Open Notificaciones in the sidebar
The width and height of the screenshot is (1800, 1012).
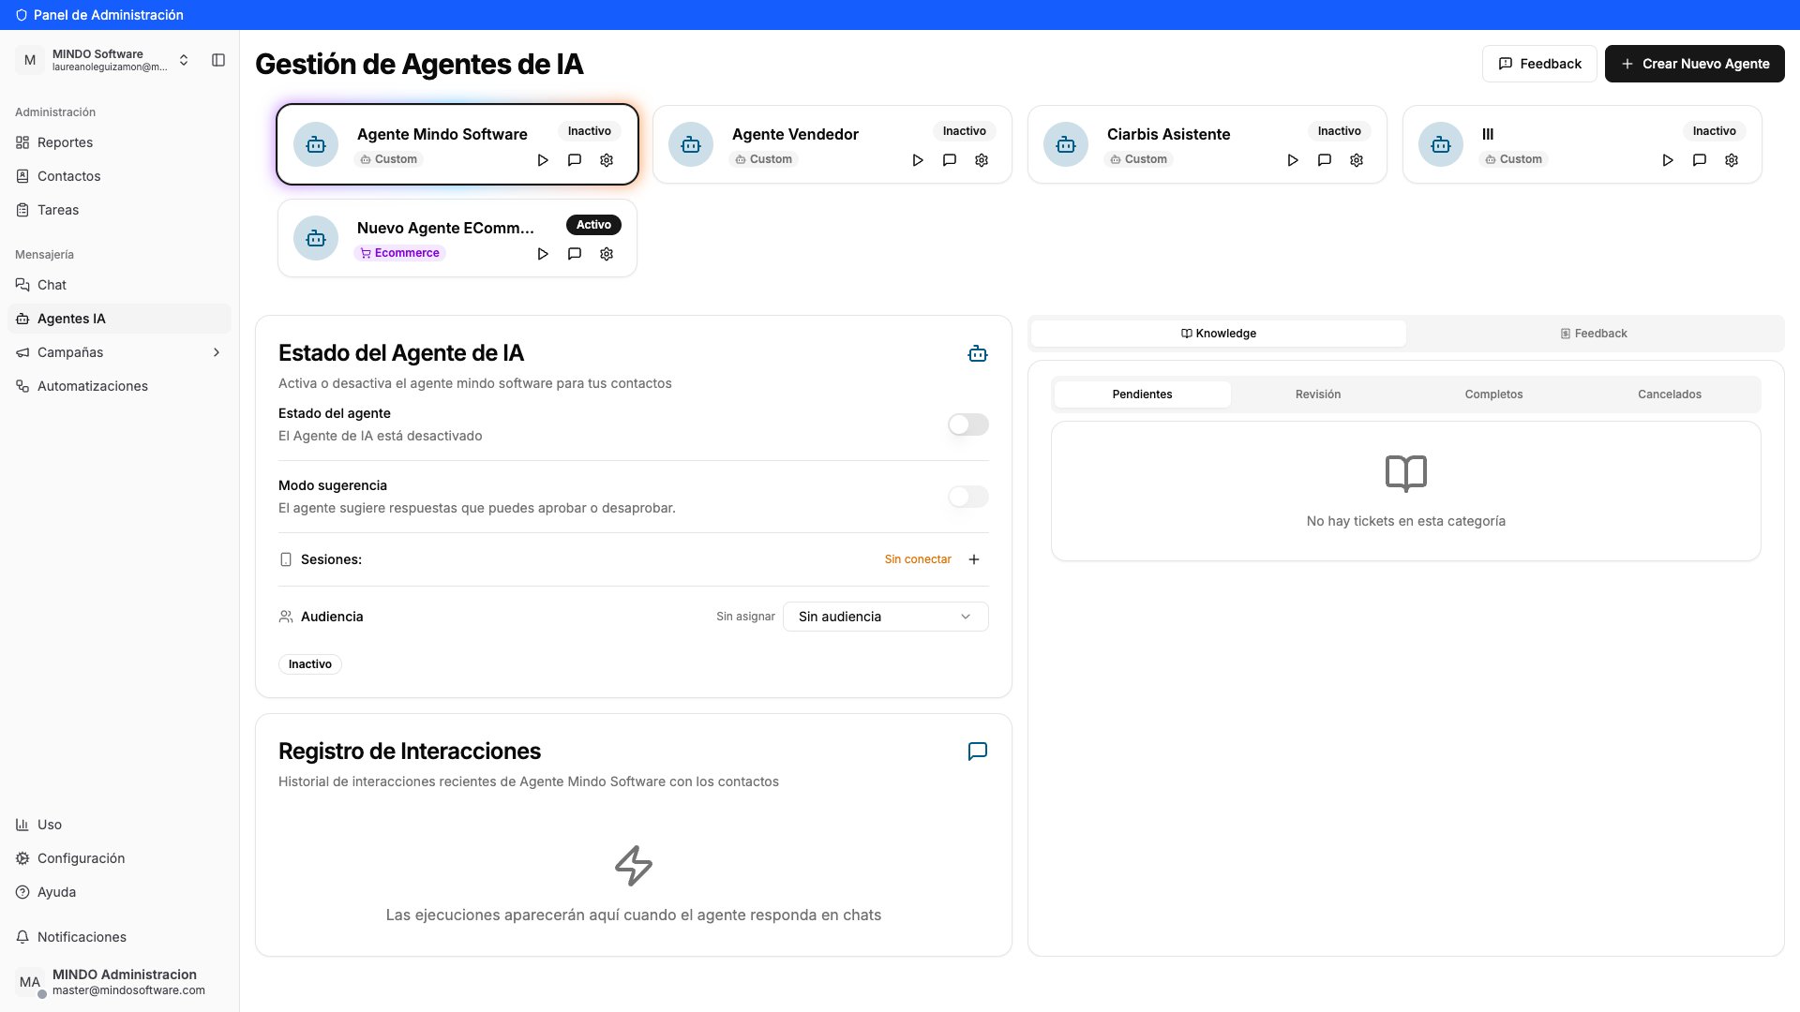tap(119, 937)
